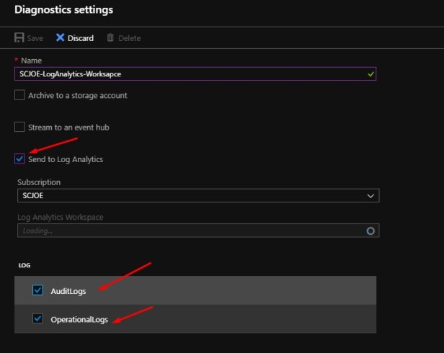Click the trash can Delete icon
444x353 pixels.
tap(110, 37)
